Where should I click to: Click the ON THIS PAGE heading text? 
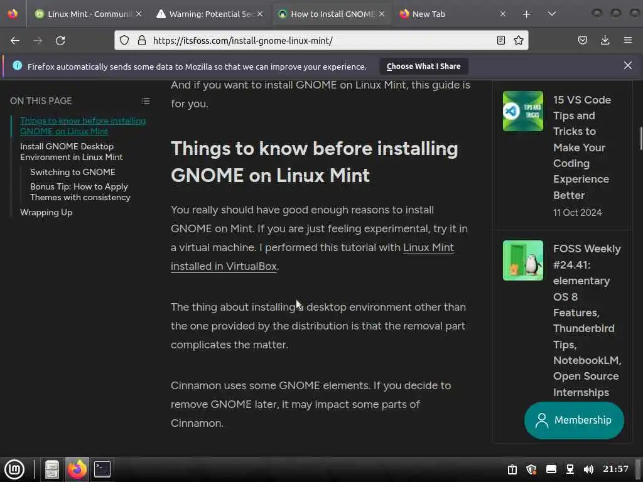tap(41, 101)
